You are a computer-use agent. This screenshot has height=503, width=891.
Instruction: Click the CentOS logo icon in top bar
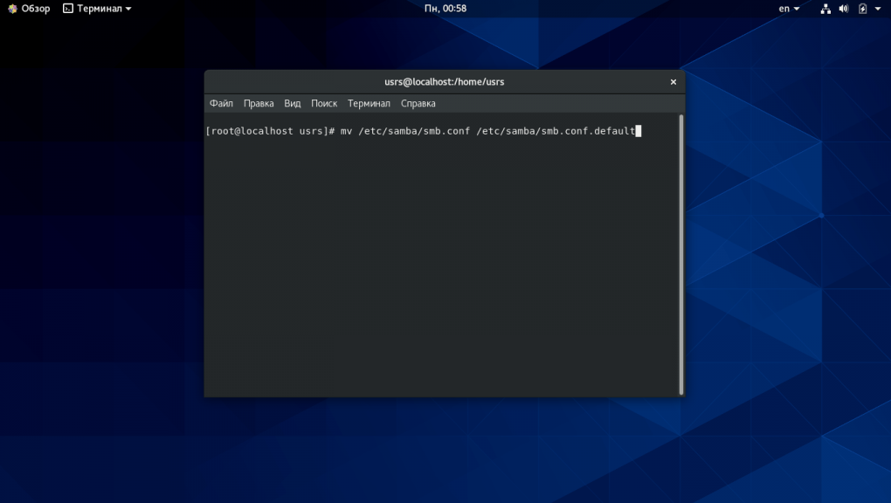pyautogui.click(x=12, y=9)
